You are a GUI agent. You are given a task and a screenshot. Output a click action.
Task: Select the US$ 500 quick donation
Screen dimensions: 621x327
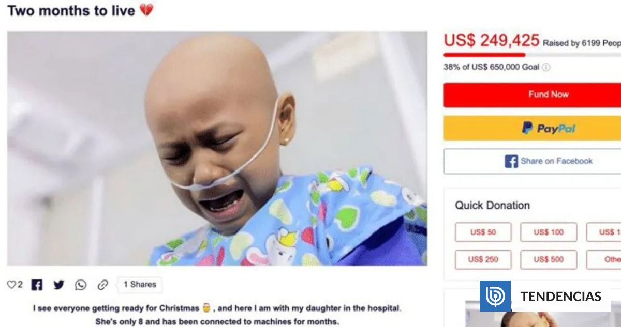[x=549, y=259]
